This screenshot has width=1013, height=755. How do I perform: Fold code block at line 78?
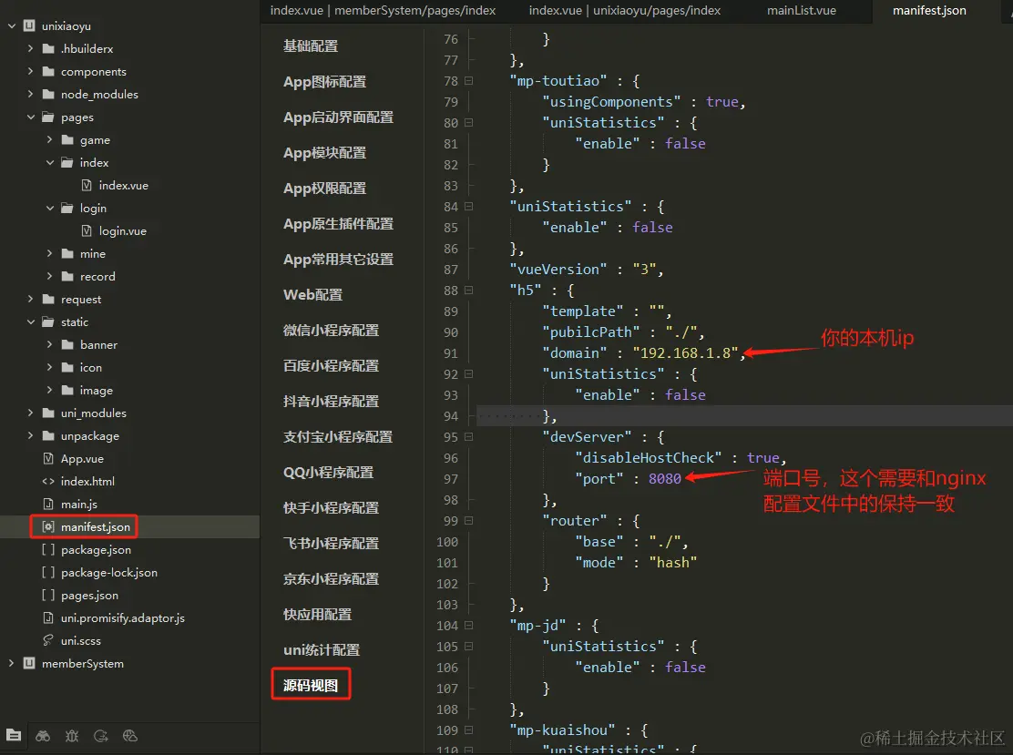(x=469, y=81)
